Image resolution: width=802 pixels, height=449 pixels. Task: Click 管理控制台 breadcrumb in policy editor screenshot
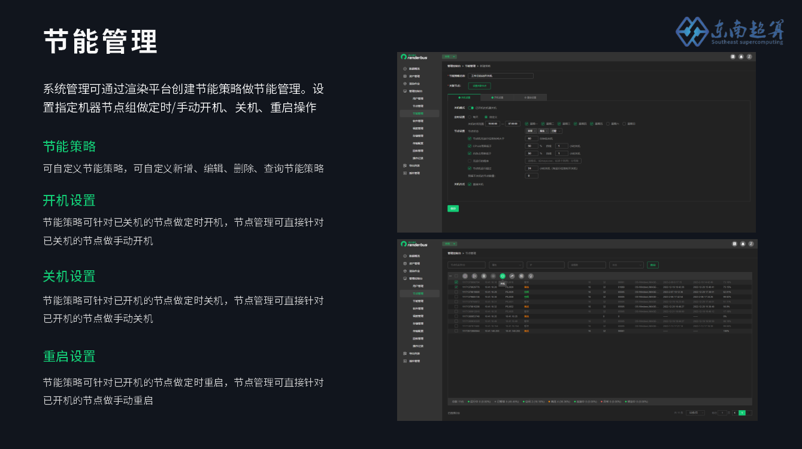[x=454, y=66]
